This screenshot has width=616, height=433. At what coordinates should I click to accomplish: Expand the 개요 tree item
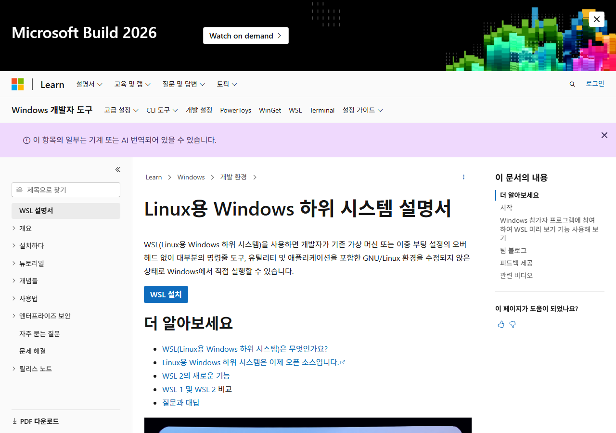66,229
